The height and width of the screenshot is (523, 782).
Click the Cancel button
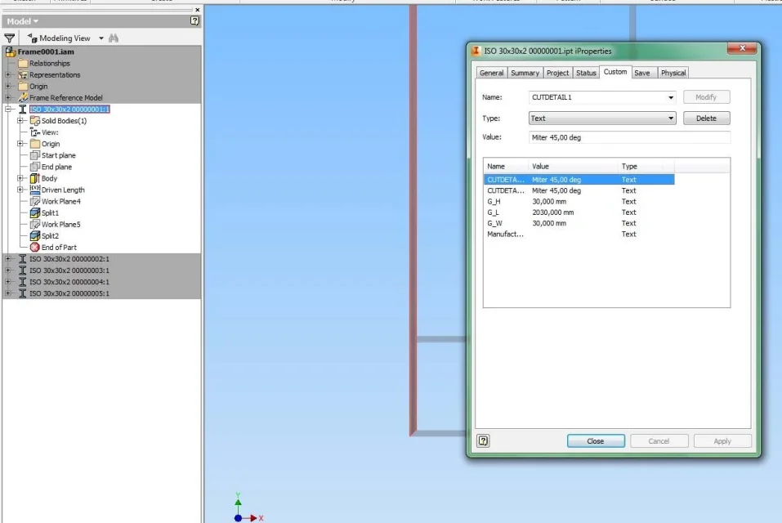click(659, 441)
